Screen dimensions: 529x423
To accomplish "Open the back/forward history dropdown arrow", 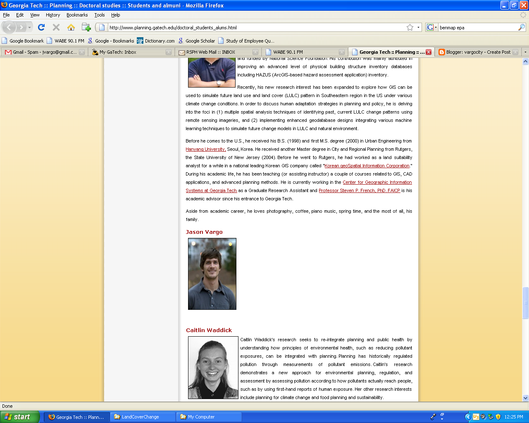I will (30, 27).
